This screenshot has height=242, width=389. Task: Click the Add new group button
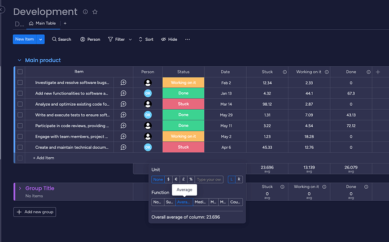pos(35,212)
